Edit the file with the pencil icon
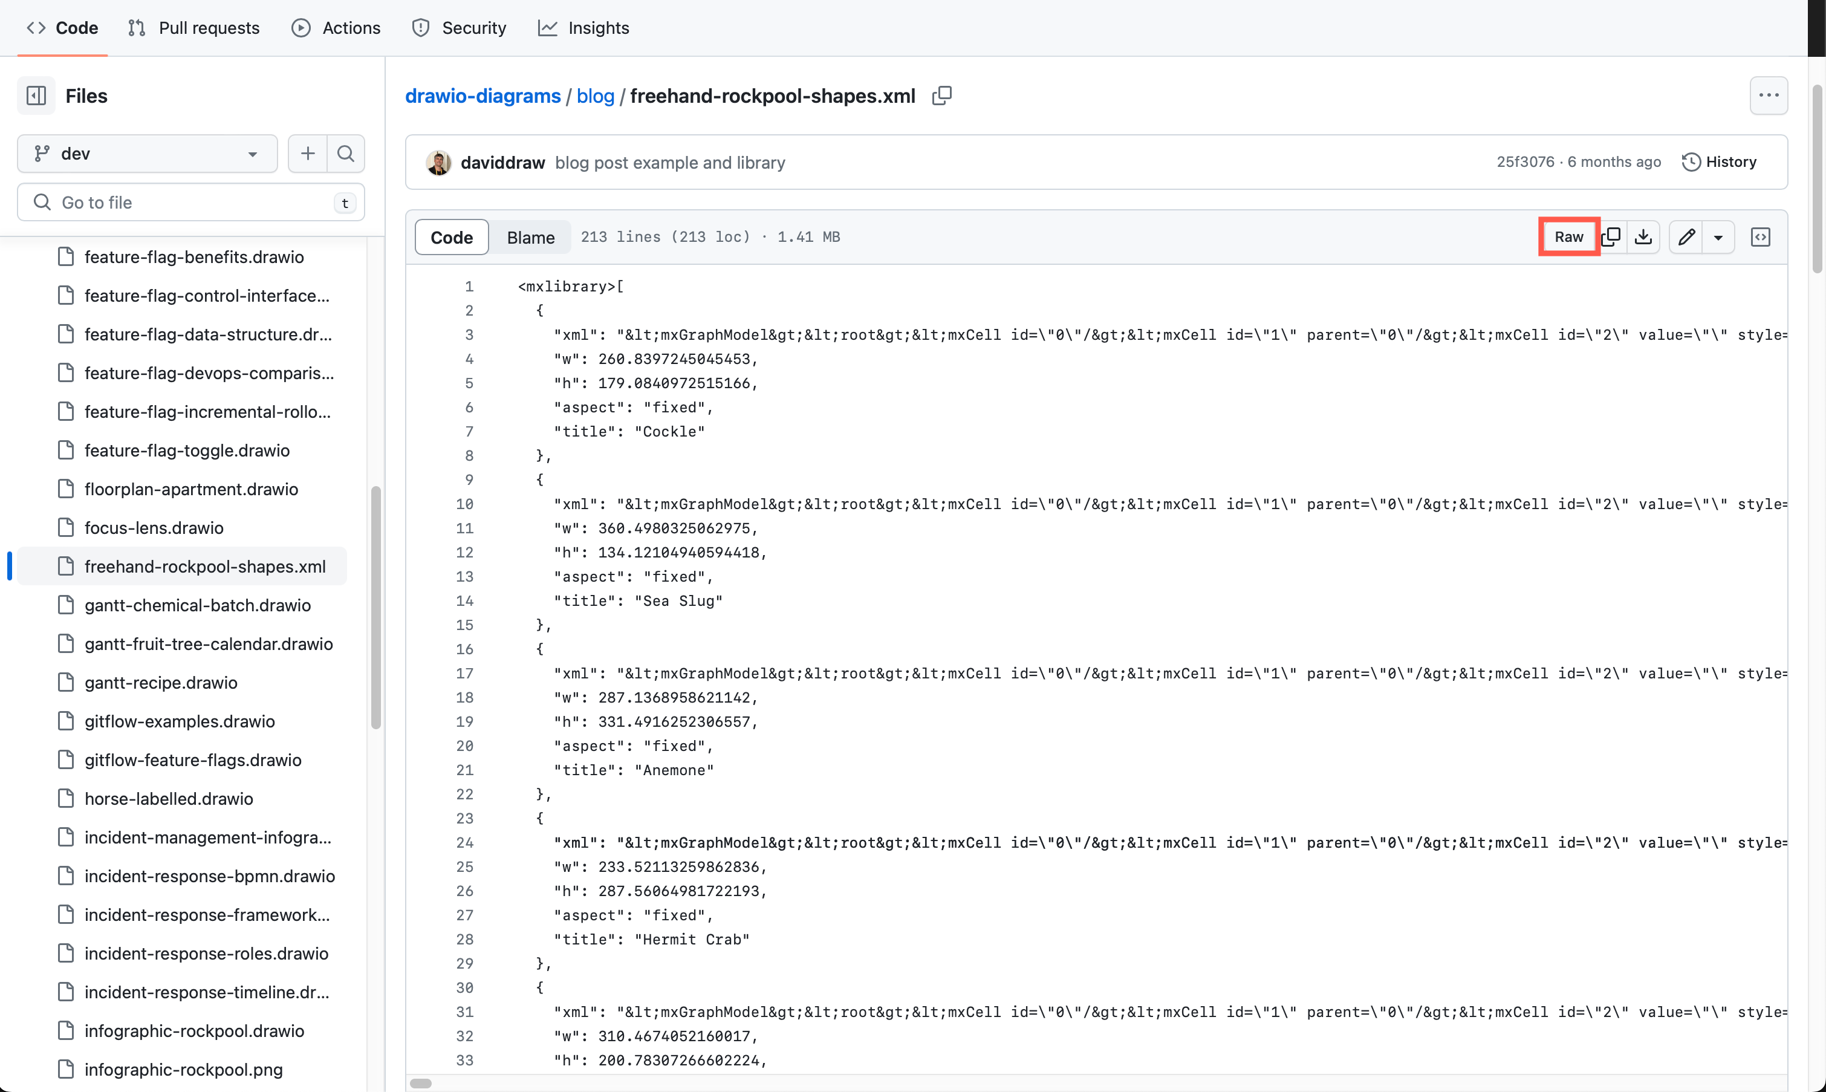 [1686, 236]
